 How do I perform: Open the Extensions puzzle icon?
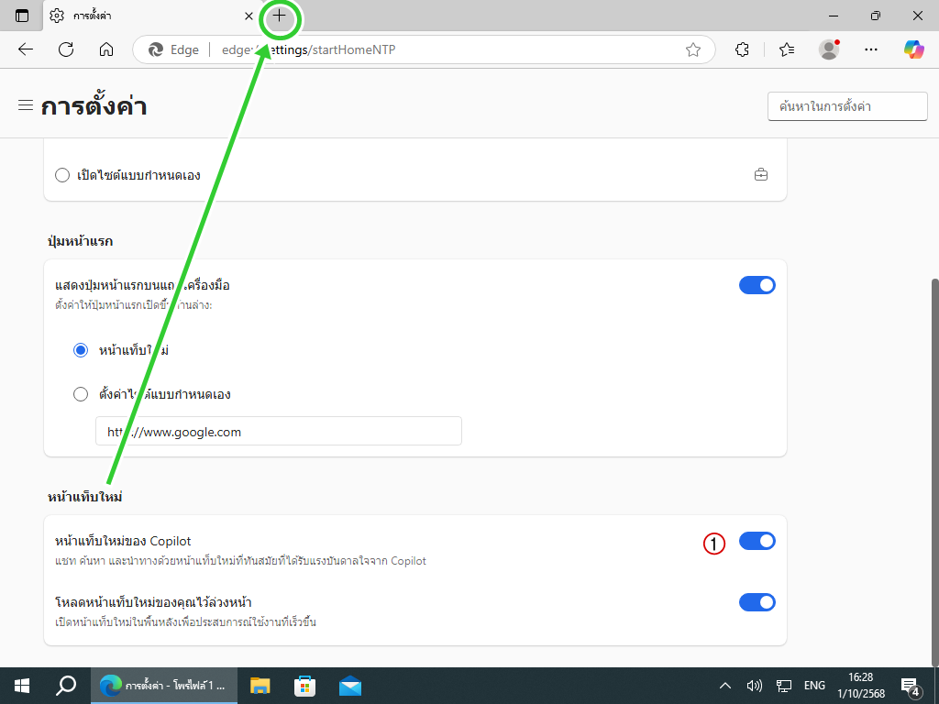pos(743,49)
